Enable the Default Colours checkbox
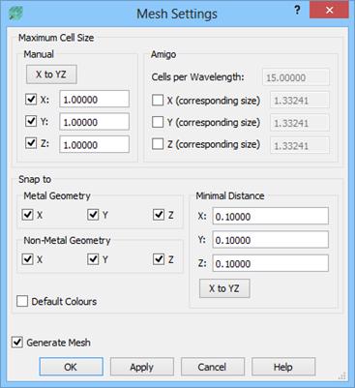The height and width of the screenshot is (388, 355). click(22, 301)
